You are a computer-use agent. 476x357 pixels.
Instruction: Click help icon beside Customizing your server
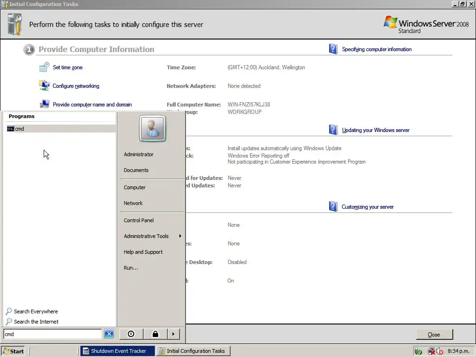pyautogui.click(x=333, y=206)
